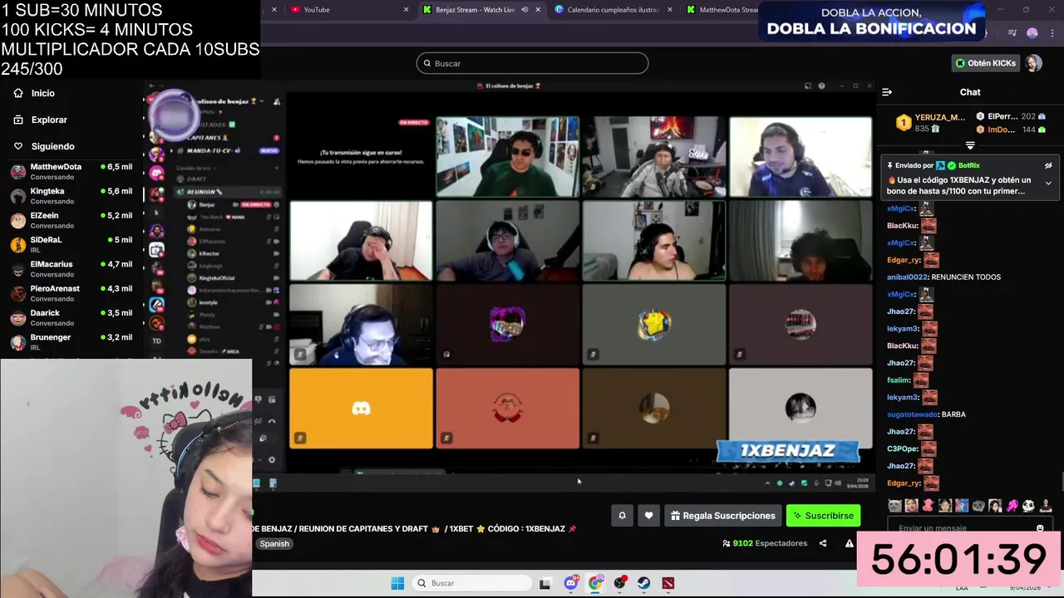Viewport: 1064px width, 598px height.
Task: Open the browser media control icon
Action: [x=1012, y=33]
